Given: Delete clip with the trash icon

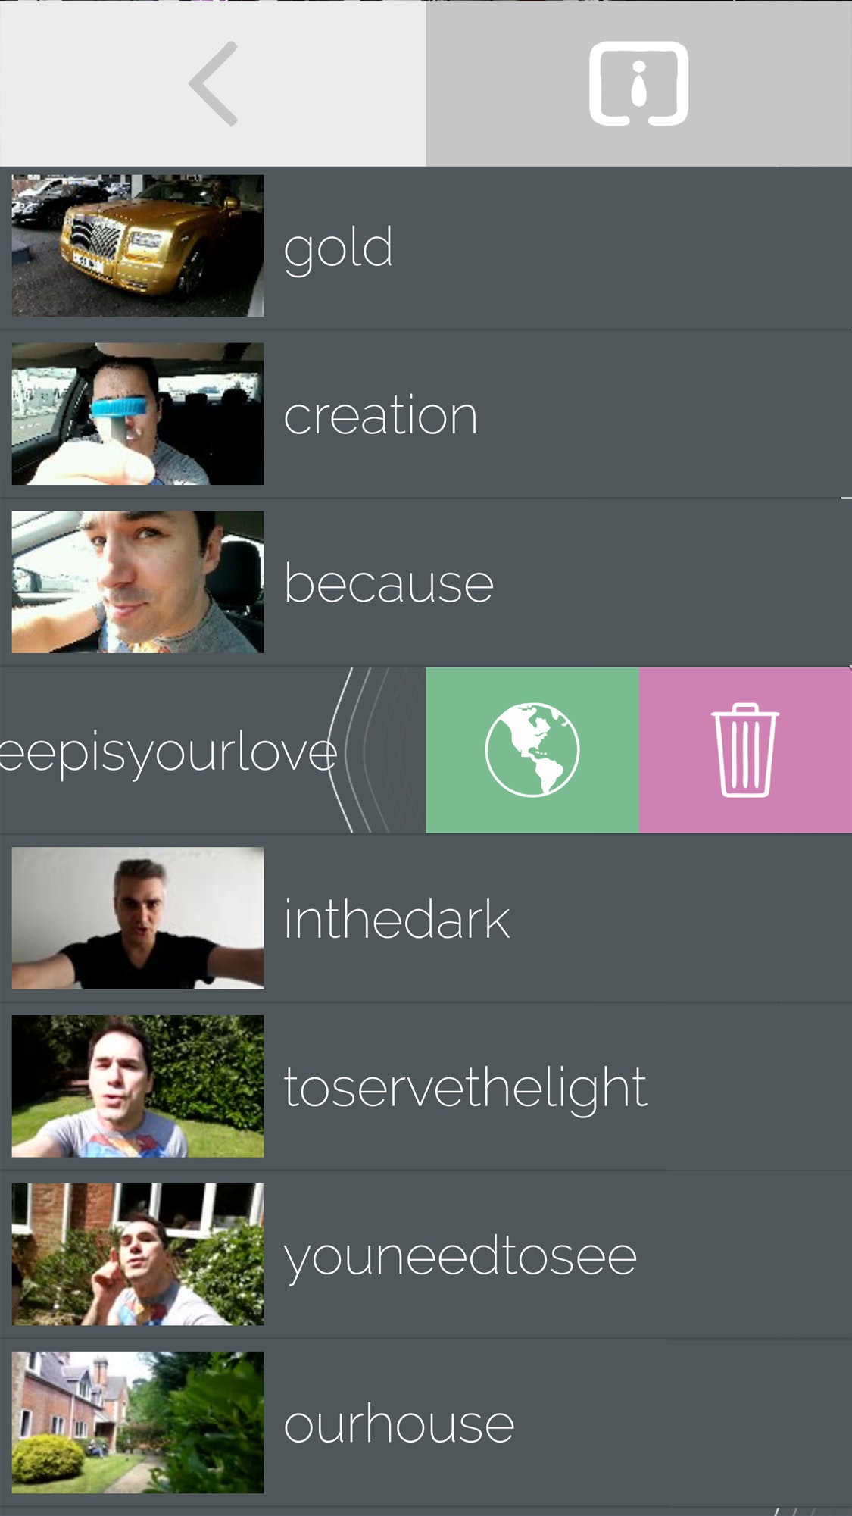Looking at the screenshot, I should (x=745, y=750).
